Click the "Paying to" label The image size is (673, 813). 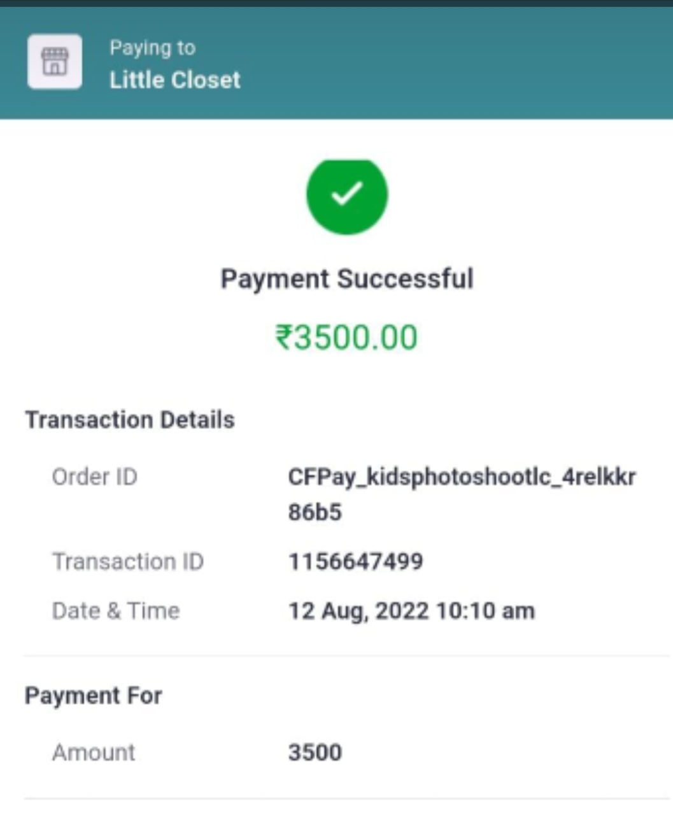click(x=152, y=48)
